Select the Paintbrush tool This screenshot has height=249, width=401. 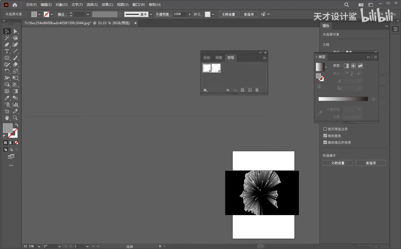[x=15, y=58]
